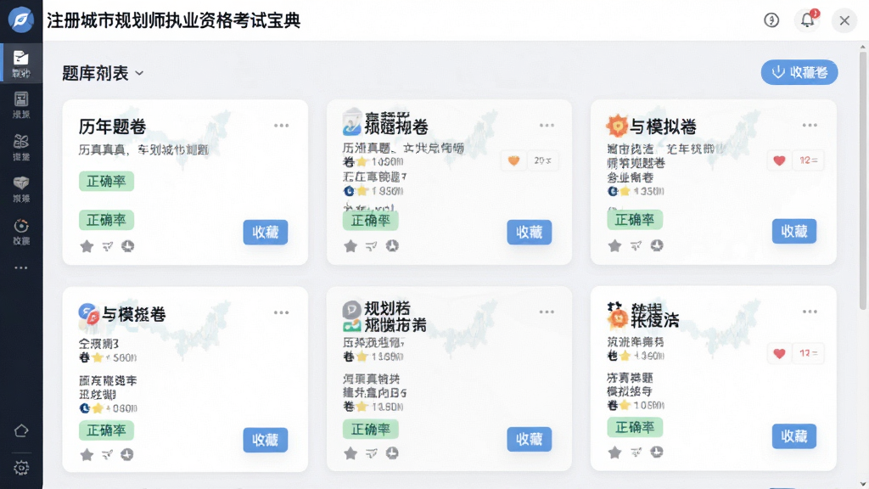Image resolution: width=869 pixels, height=489 pixels.
Task: Select the sidebar layout-page icon below the document icon
Action: (21, 99)
